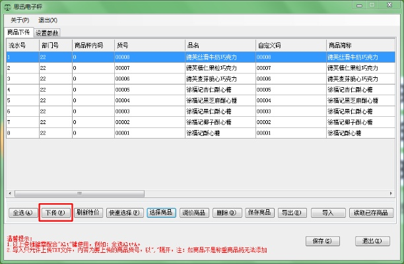The image size is (404, 264).
Task: Select the 商品下传 tab
Action: [19, 32]
